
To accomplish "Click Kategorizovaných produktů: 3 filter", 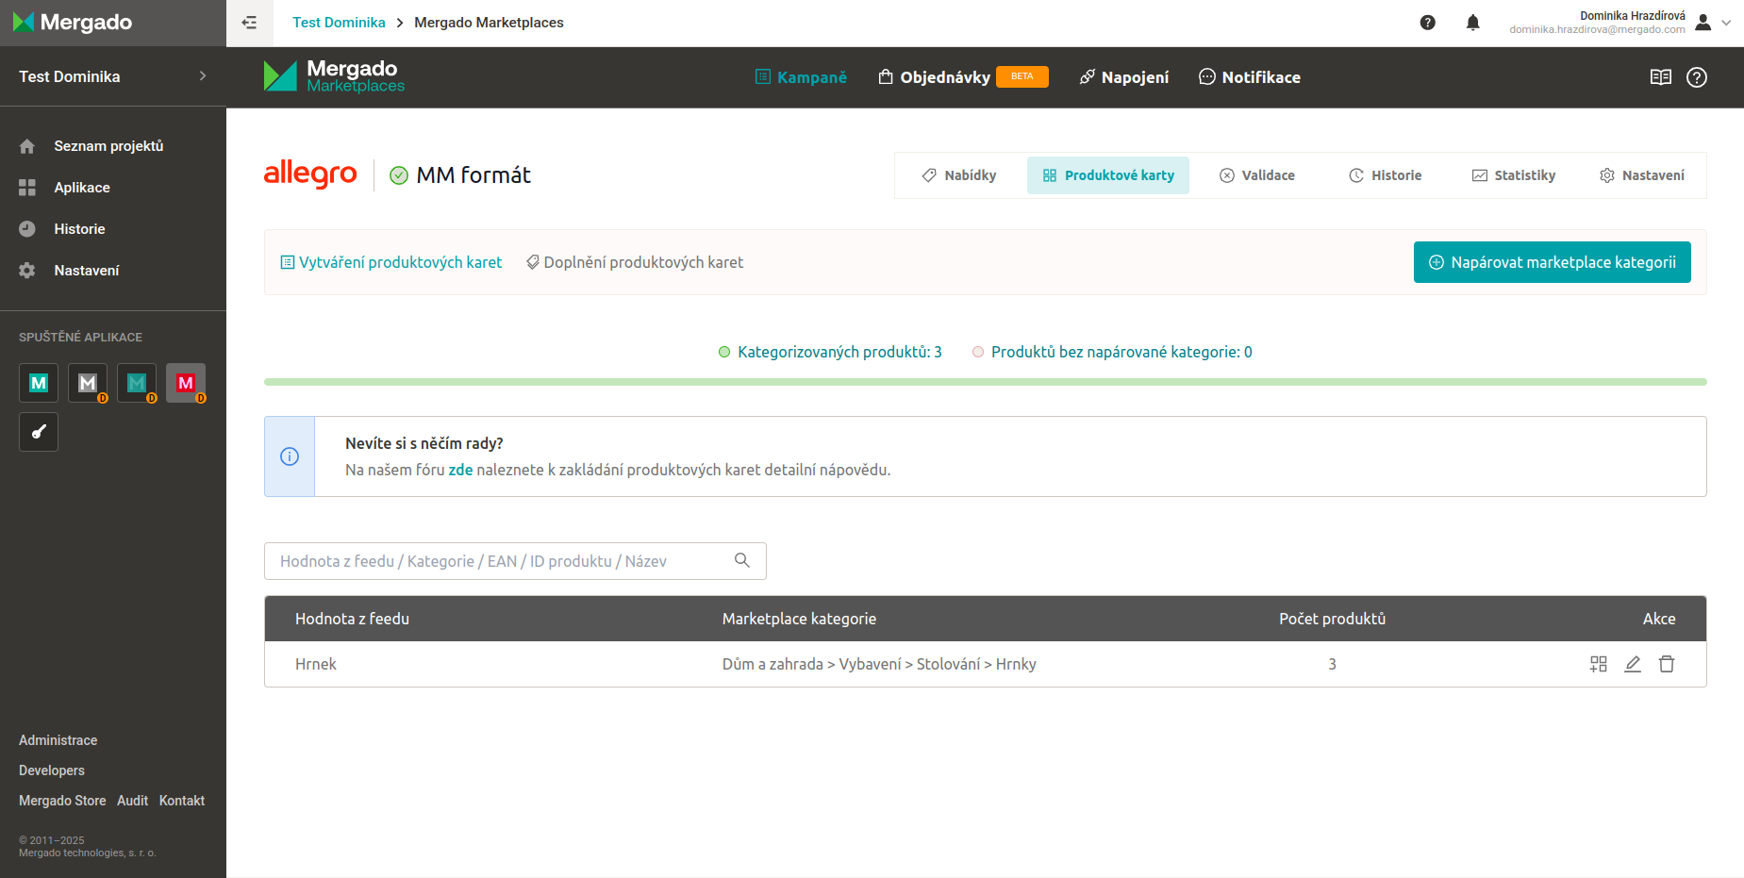I will tap(830, 352).
